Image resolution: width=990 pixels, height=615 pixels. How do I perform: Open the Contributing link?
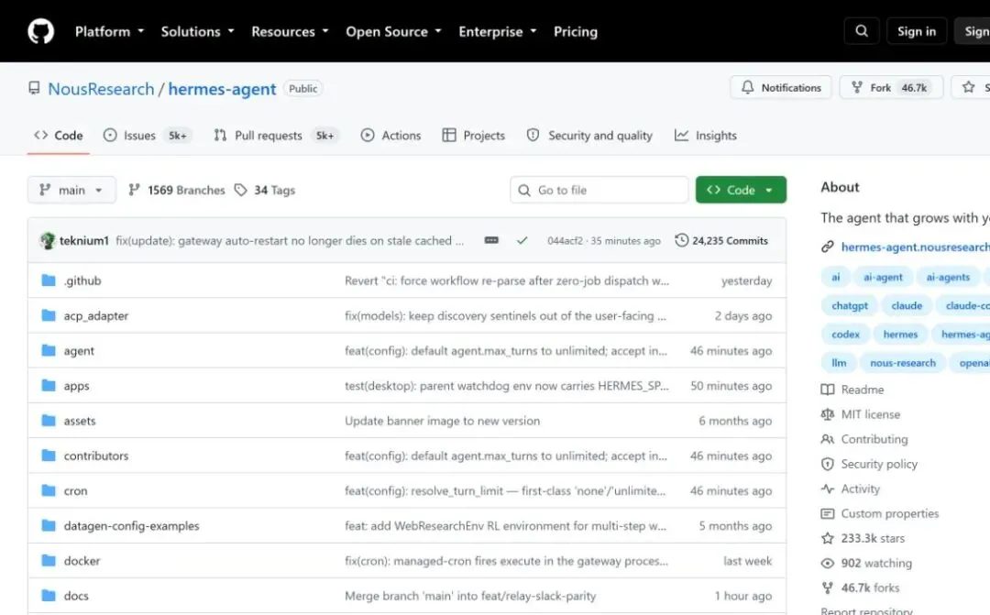tap(864, 439)
